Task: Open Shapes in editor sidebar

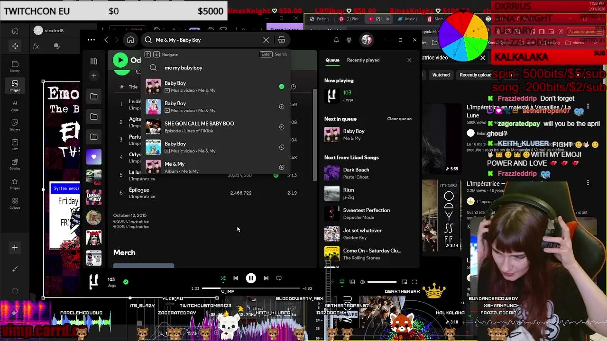Action: tap(15, 184)
